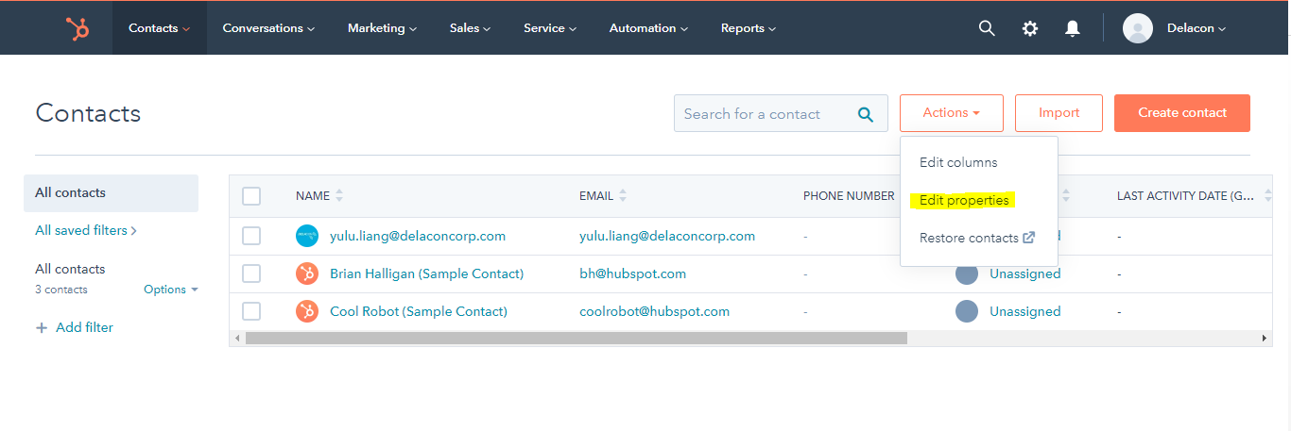Screen dimensions: 1291x431
Task: Click scrollbar right arrow
Action: pos(1264,338)
